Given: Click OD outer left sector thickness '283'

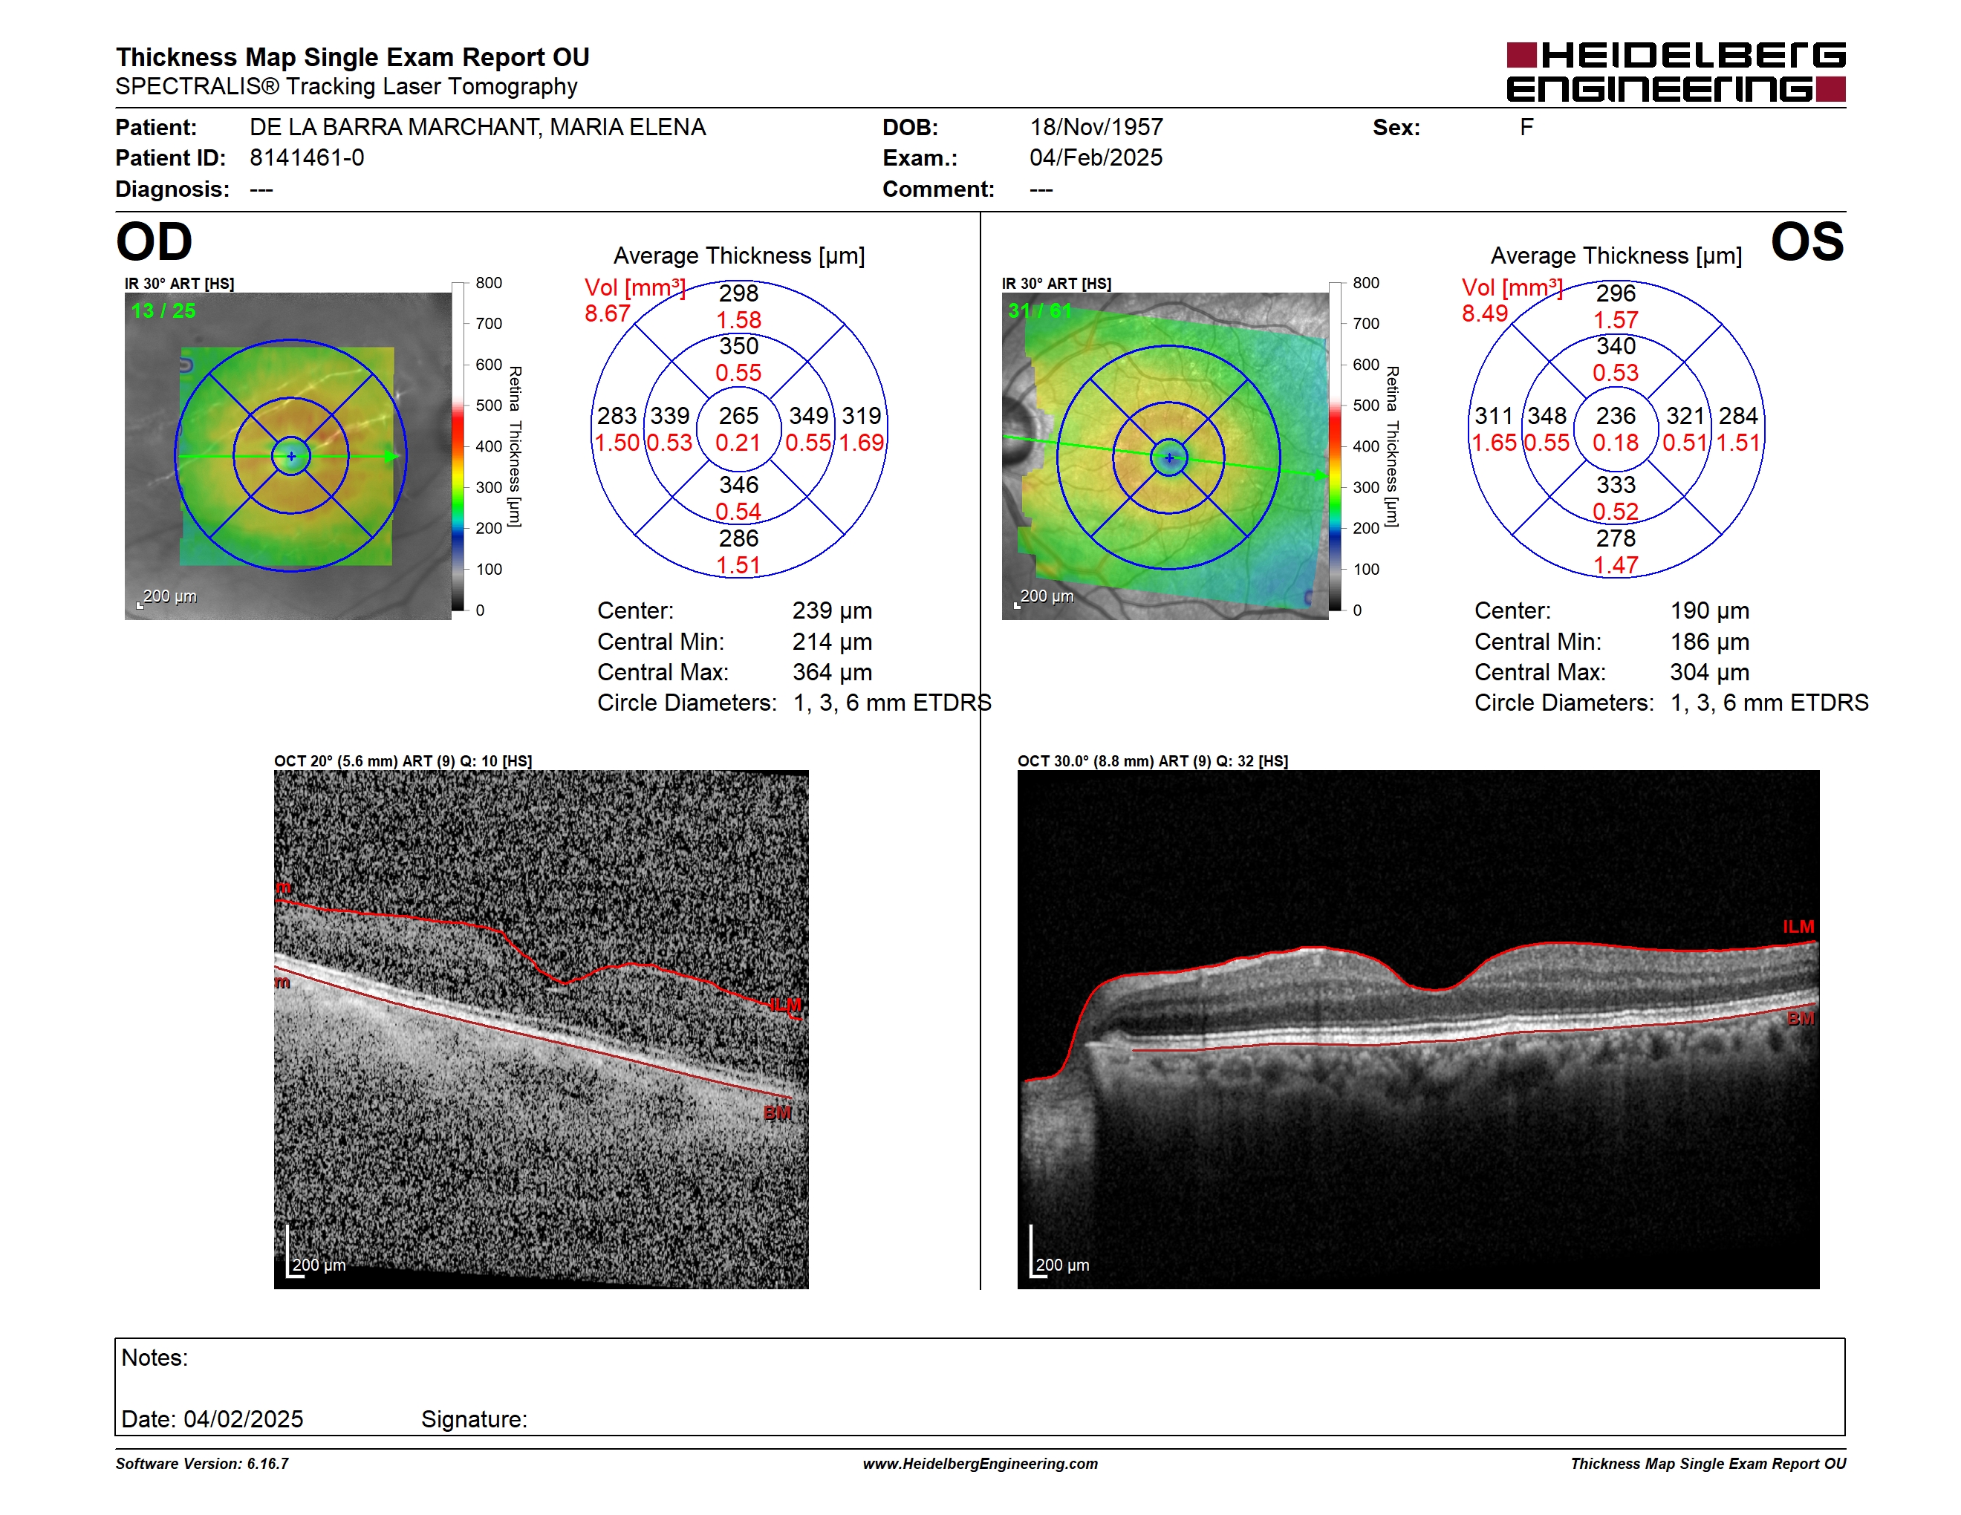Looking at the screenshot, I should [x=617, y=417].
